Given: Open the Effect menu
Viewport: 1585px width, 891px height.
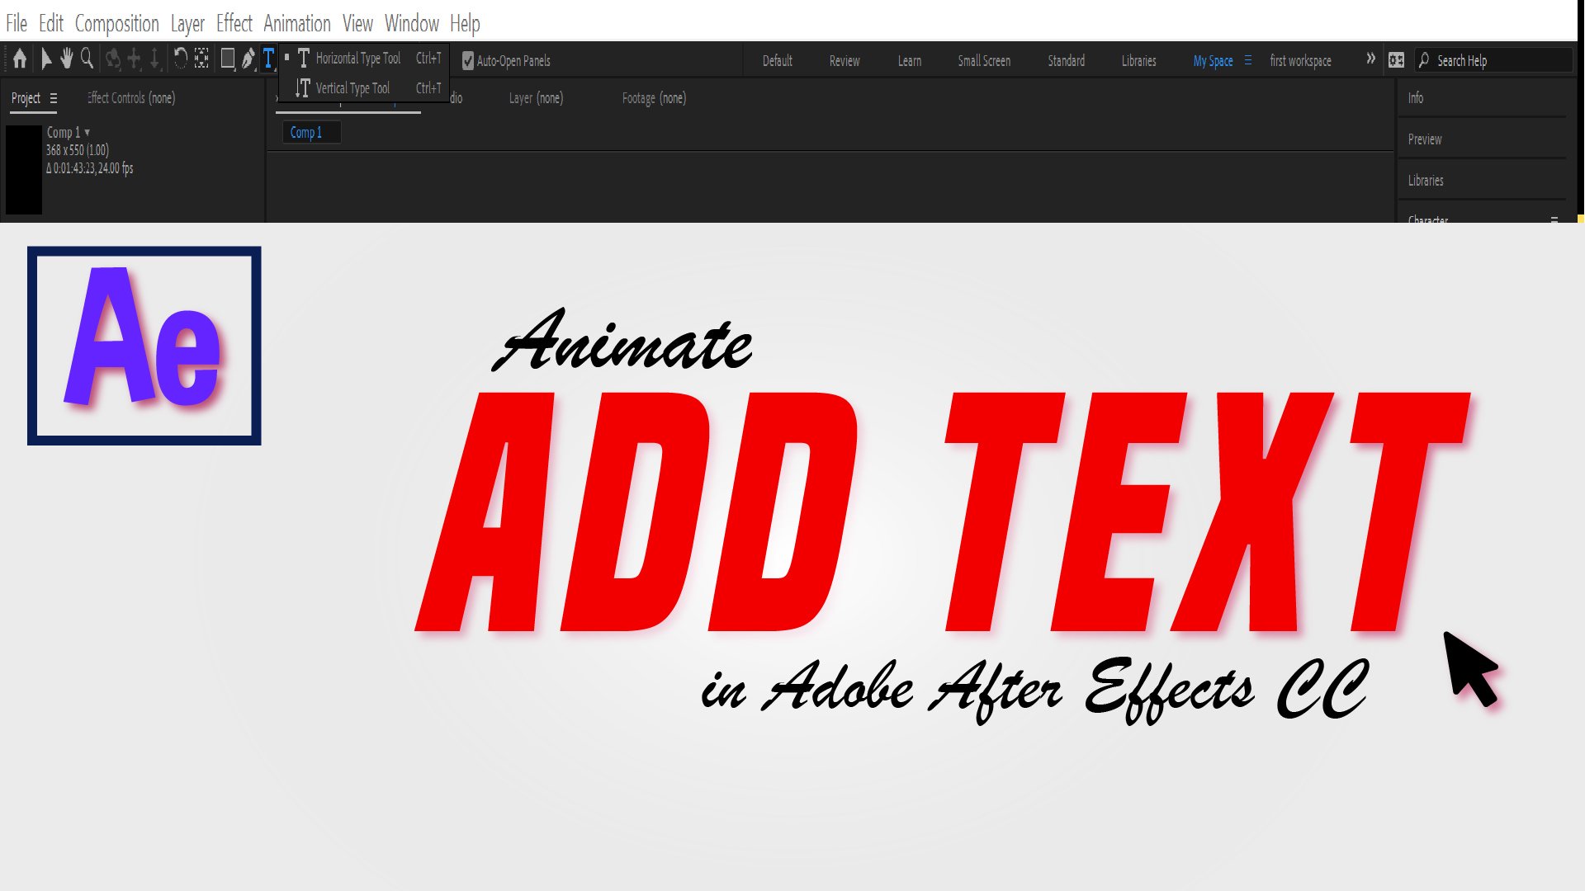Looking at the screenshot, I should point(234,23).
